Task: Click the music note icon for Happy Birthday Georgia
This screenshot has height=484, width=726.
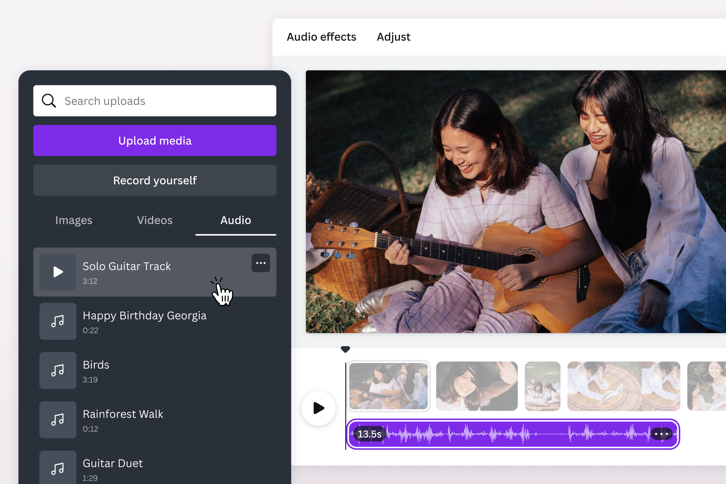Action: click(x=58, y=320)
